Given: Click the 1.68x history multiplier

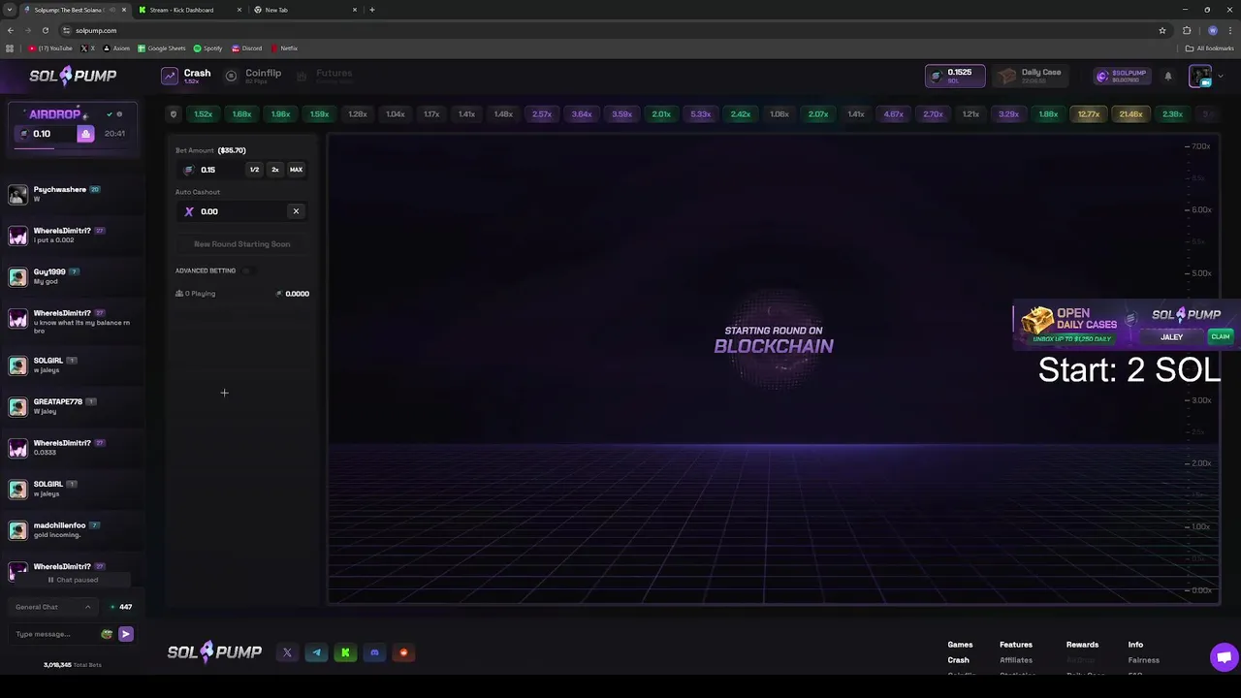Looking at the screenshot, I should 241,114.
